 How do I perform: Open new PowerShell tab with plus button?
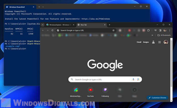click(39, 7)
